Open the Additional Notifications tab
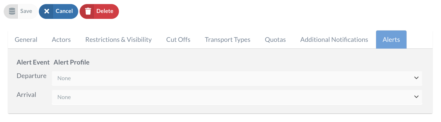The height and width of the screenshot is (122, 441). [x=334, y=40]
